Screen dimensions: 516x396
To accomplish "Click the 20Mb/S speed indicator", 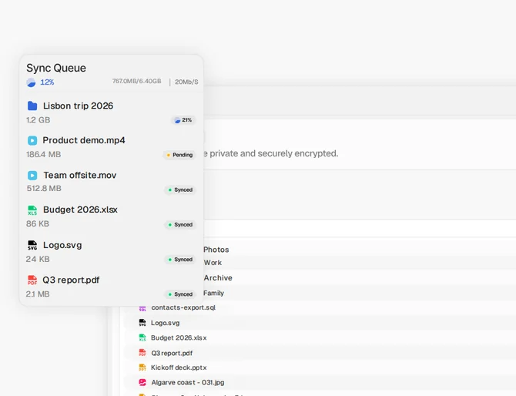I will point(186,82).
